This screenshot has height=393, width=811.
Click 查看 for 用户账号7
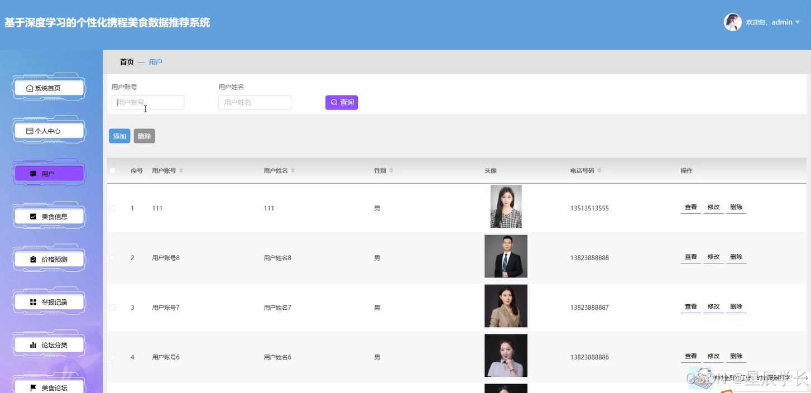[691, 306]
